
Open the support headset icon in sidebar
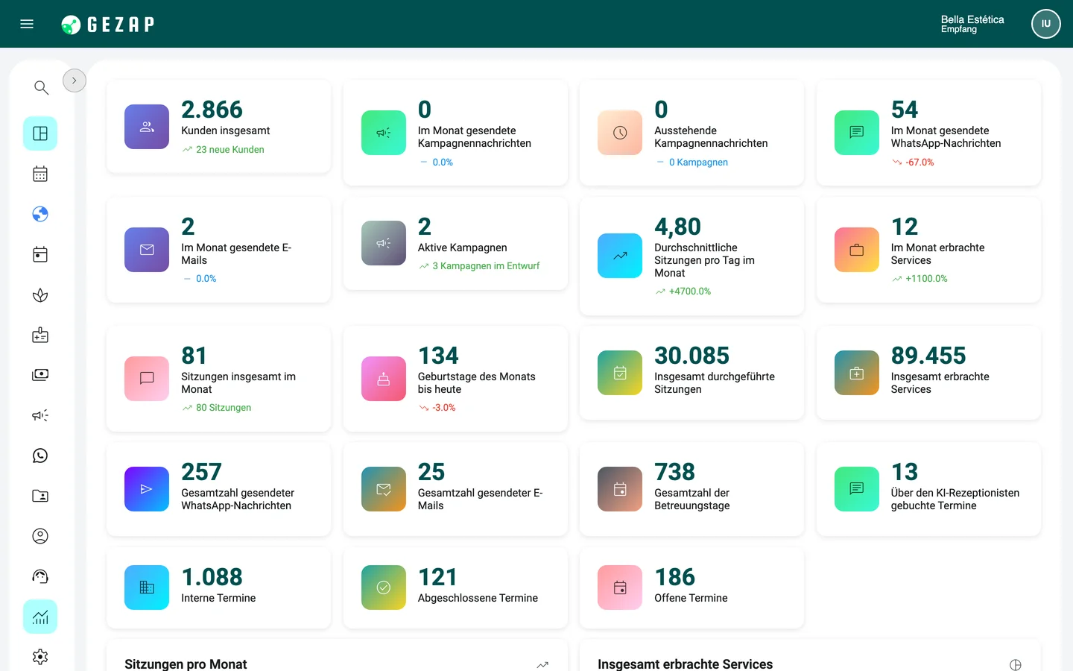coord(40,576)
